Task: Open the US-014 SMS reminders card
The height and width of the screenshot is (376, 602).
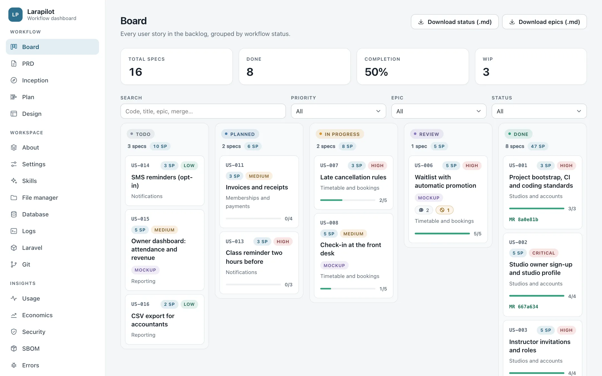Action: pos(165,180)
